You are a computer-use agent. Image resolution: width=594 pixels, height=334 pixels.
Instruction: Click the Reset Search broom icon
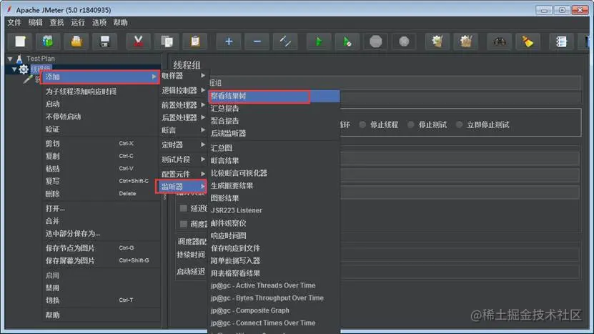point(528,41)
